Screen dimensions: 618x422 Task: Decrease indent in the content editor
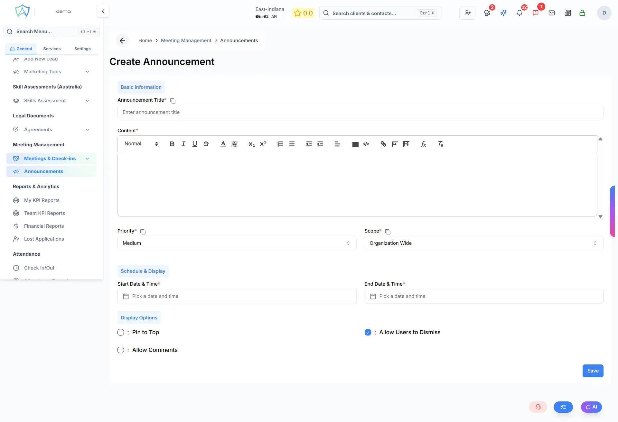(309, 144)
